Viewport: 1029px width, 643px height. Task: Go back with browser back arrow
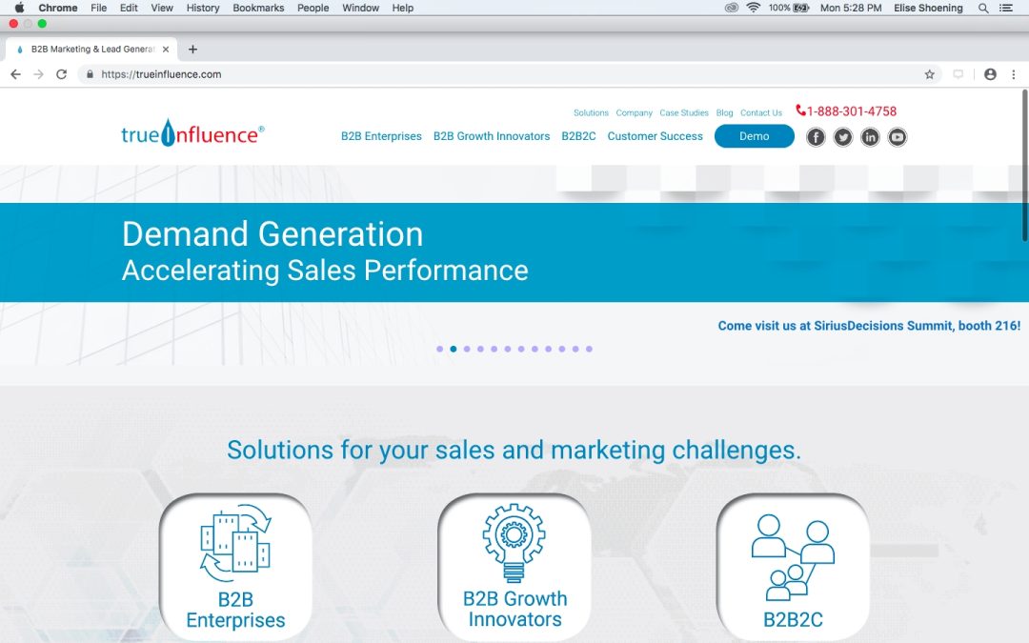coord(16,74)
